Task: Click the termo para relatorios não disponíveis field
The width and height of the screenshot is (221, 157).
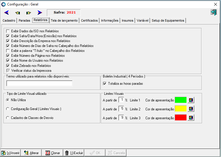Action: (x=39, y=83)
